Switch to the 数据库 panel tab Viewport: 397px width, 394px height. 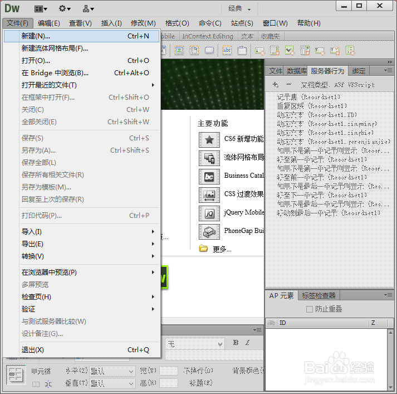click(296, 71)
